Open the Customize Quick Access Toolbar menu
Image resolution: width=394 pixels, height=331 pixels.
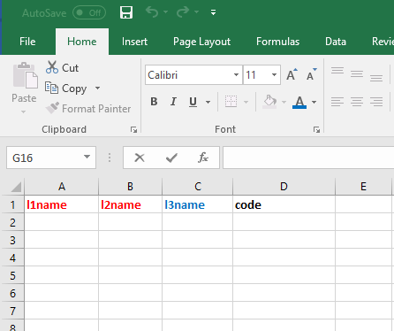[x=213, y=12]
